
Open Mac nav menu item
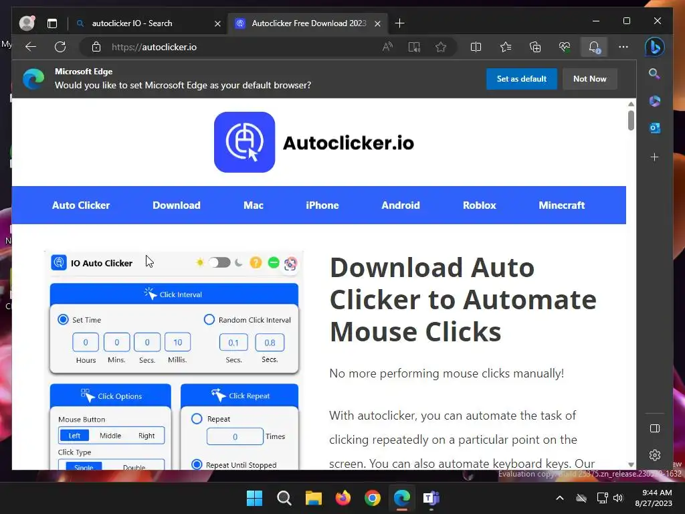click(x=254, y=205)
